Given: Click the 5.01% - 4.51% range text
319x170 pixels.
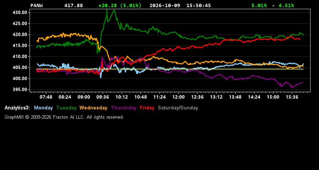Looking at the screenshot, I should pyautogui.click(x=273, y=5).
